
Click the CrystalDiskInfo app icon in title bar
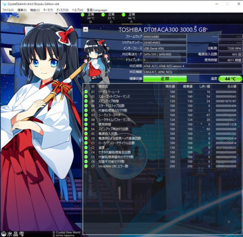[4, 4]
